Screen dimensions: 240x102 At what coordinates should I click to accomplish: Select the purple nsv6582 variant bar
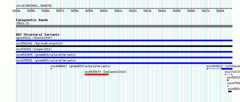click(x=230, y=91)
